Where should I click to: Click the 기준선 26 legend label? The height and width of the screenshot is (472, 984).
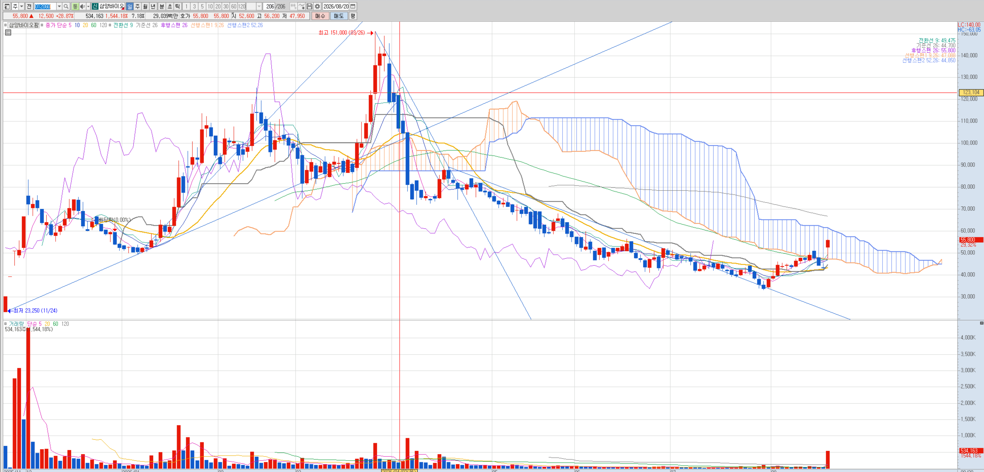pyautogui.click(x=147, y=25)
